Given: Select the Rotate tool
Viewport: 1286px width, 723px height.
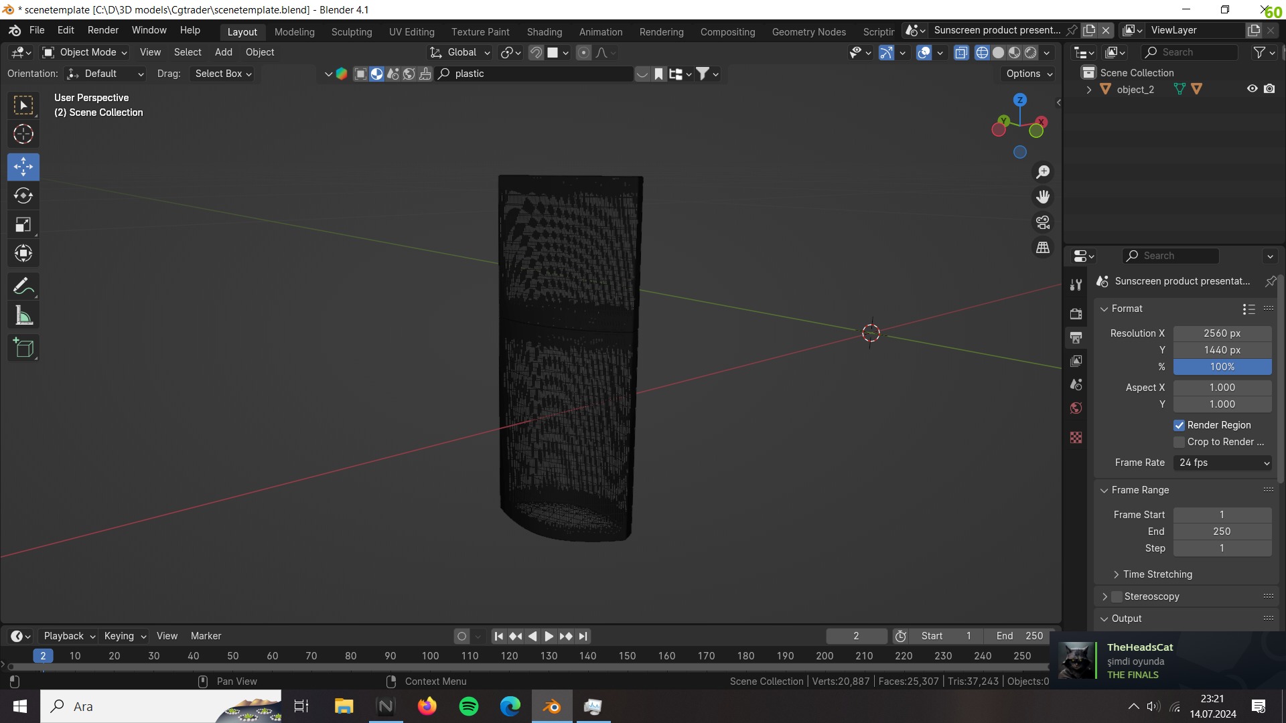Looking at the screenshot, I should pos(23,195).
